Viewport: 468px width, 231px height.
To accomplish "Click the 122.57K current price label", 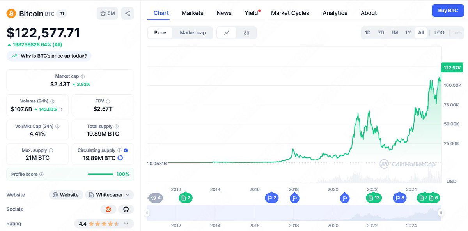I will (452, 68).
